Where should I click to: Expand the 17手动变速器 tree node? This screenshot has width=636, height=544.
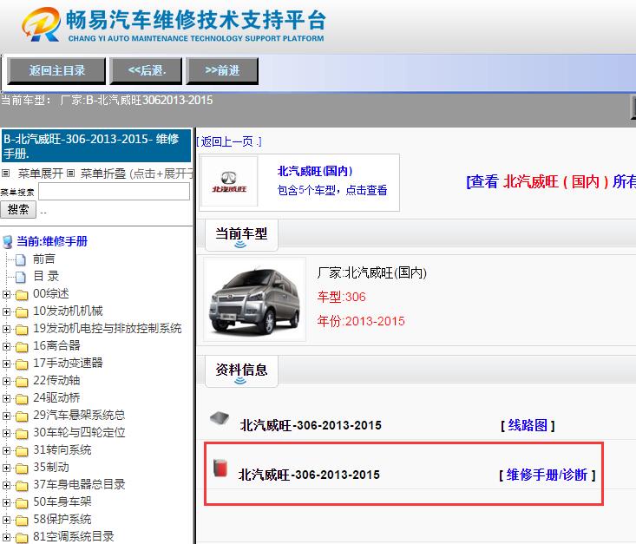(6, 364)
